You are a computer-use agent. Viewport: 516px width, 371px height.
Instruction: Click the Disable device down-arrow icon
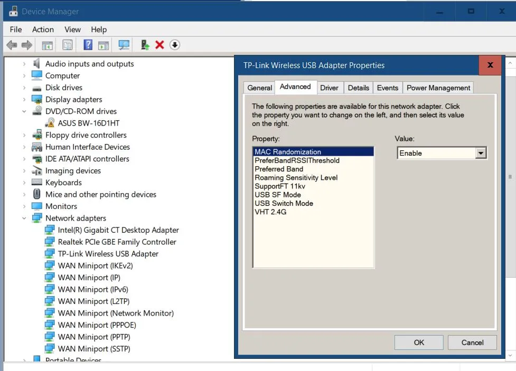pos(175,45)
